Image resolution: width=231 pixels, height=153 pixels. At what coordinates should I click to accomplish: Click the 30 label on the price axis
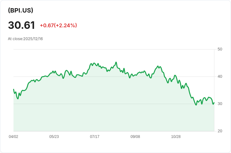[x=220, y=104]
